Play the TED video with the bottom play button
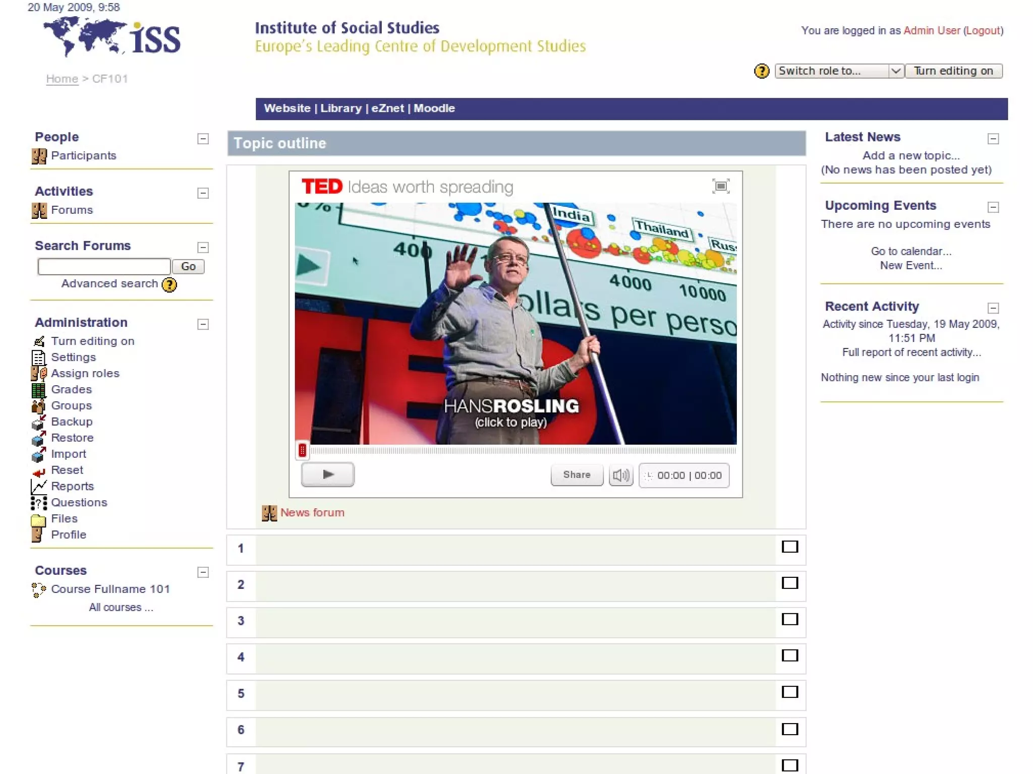 click(x=328, y=474)
